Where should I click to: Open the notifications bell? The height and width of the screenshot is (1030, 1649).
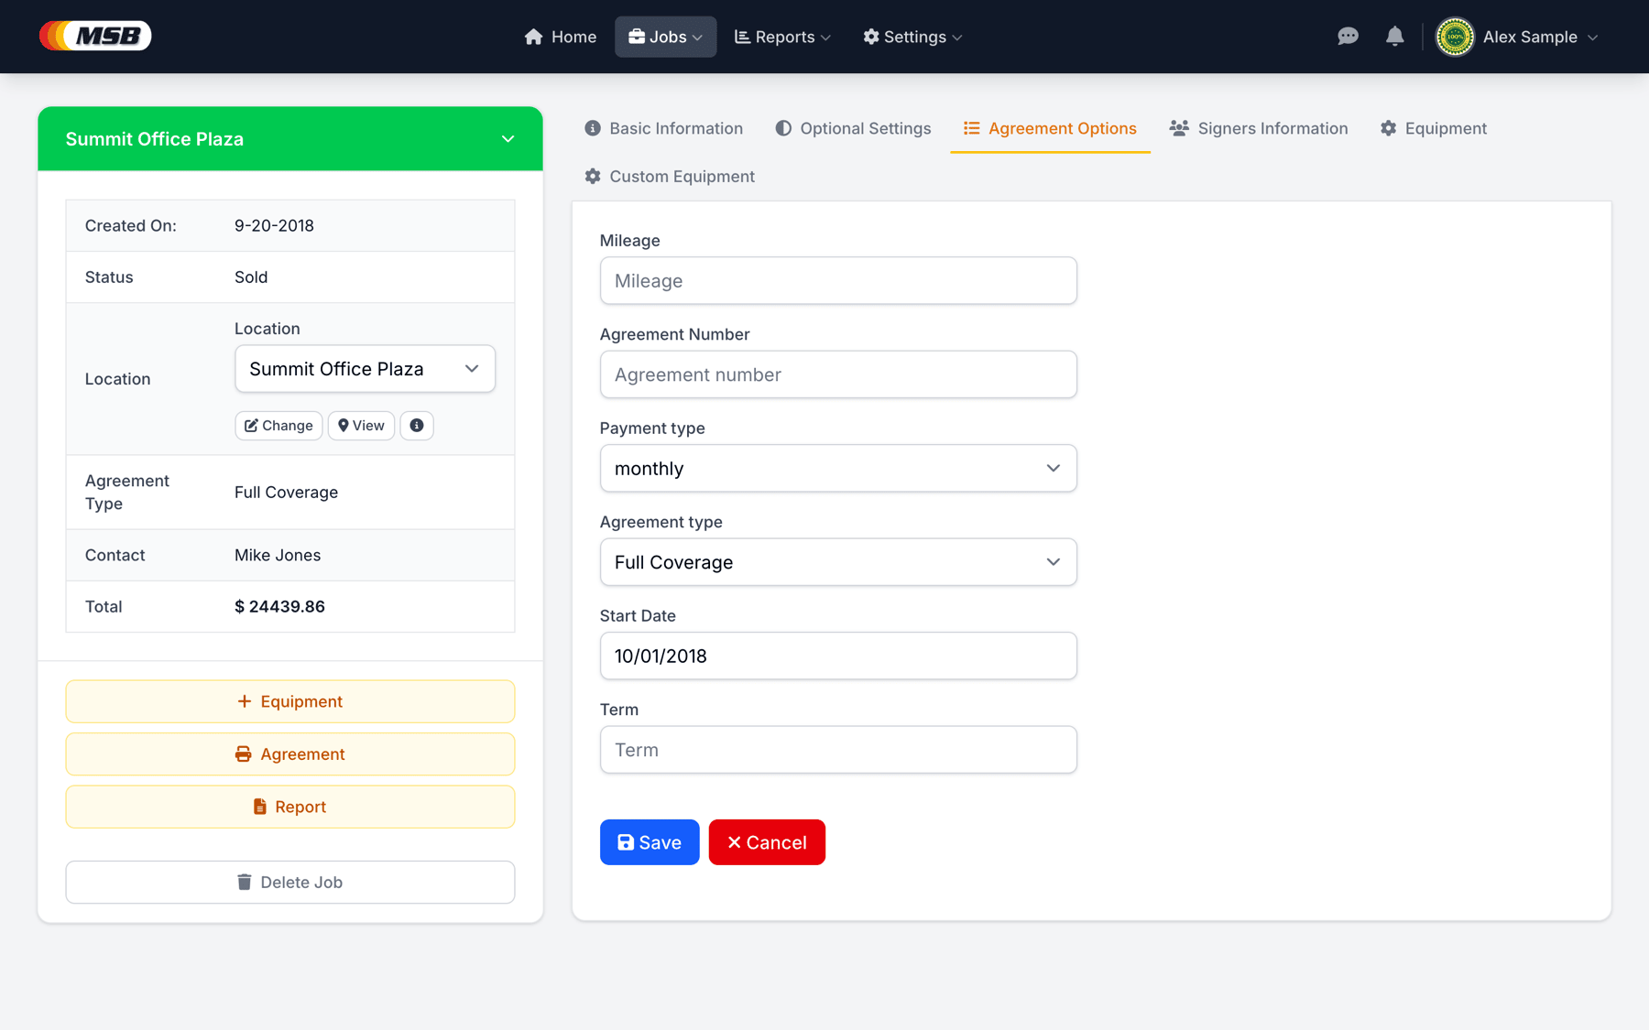click(x=1394, y=37)
